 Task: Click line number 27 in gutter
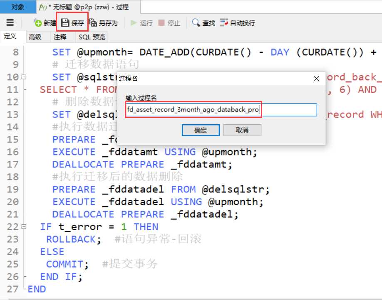click(12, 289)
